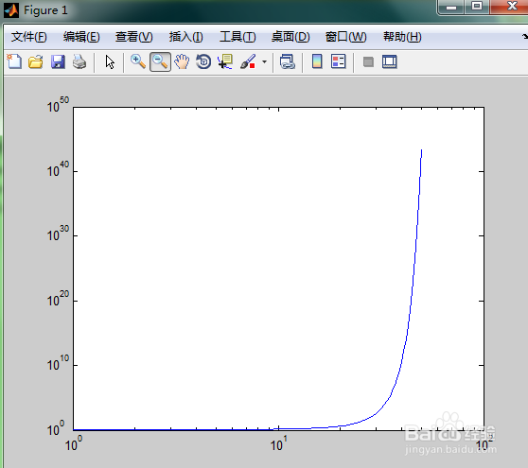The height and width of the screenshot is (468, 528).
Task: Enable the Pan hand tool
Action: 182,61
